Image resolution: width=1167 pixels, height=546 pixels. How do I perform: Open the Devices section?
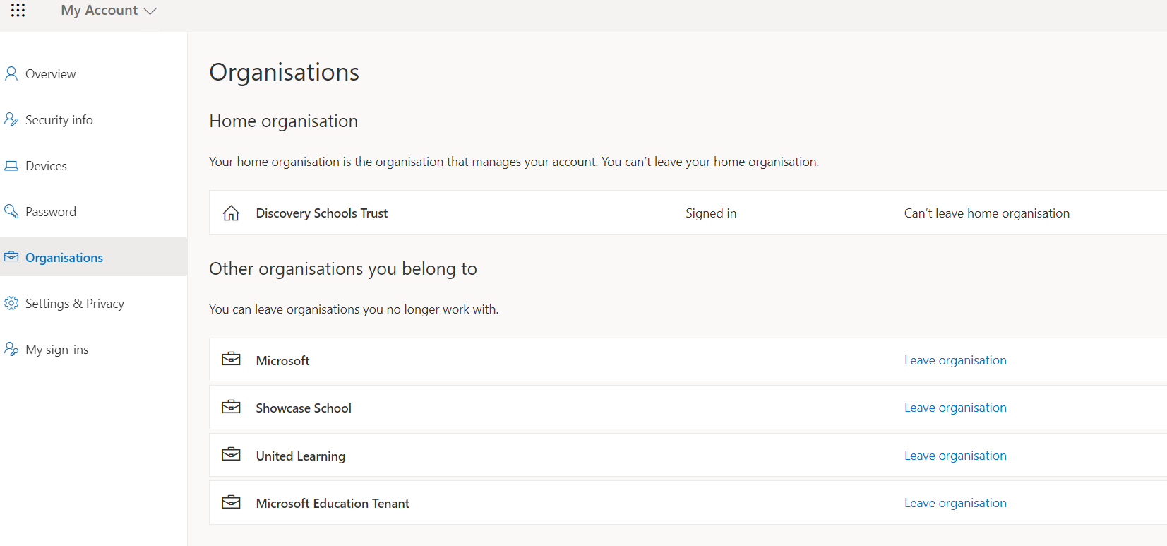click(x=46, y=166)
